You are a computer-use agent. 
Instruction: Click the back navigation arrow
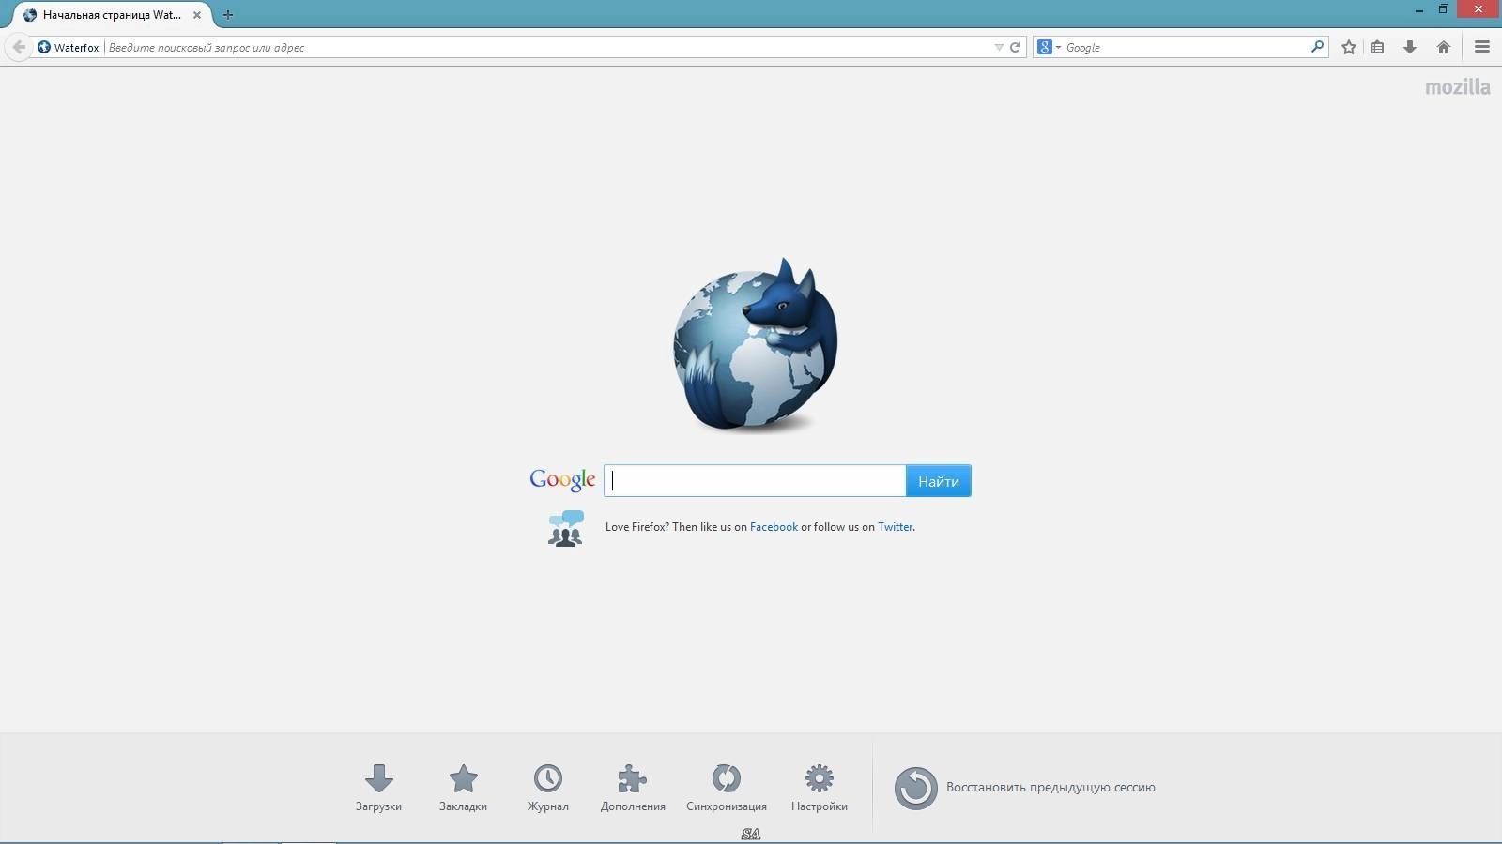point(18,47)
